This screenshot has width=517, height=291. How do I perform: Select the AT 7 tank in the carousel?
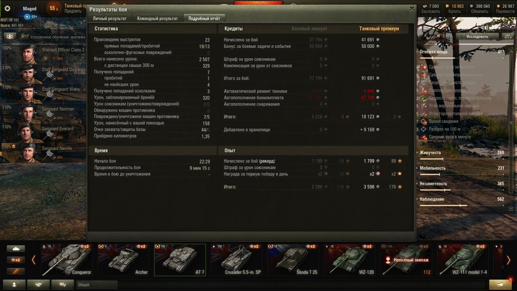click(x=180, y=260)
